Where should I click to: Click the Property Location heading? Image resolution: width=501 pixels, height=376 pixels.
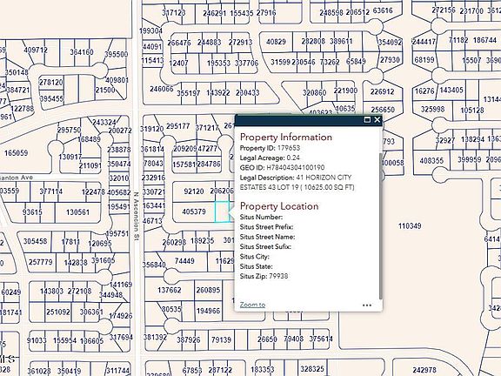tap(279, 206)
